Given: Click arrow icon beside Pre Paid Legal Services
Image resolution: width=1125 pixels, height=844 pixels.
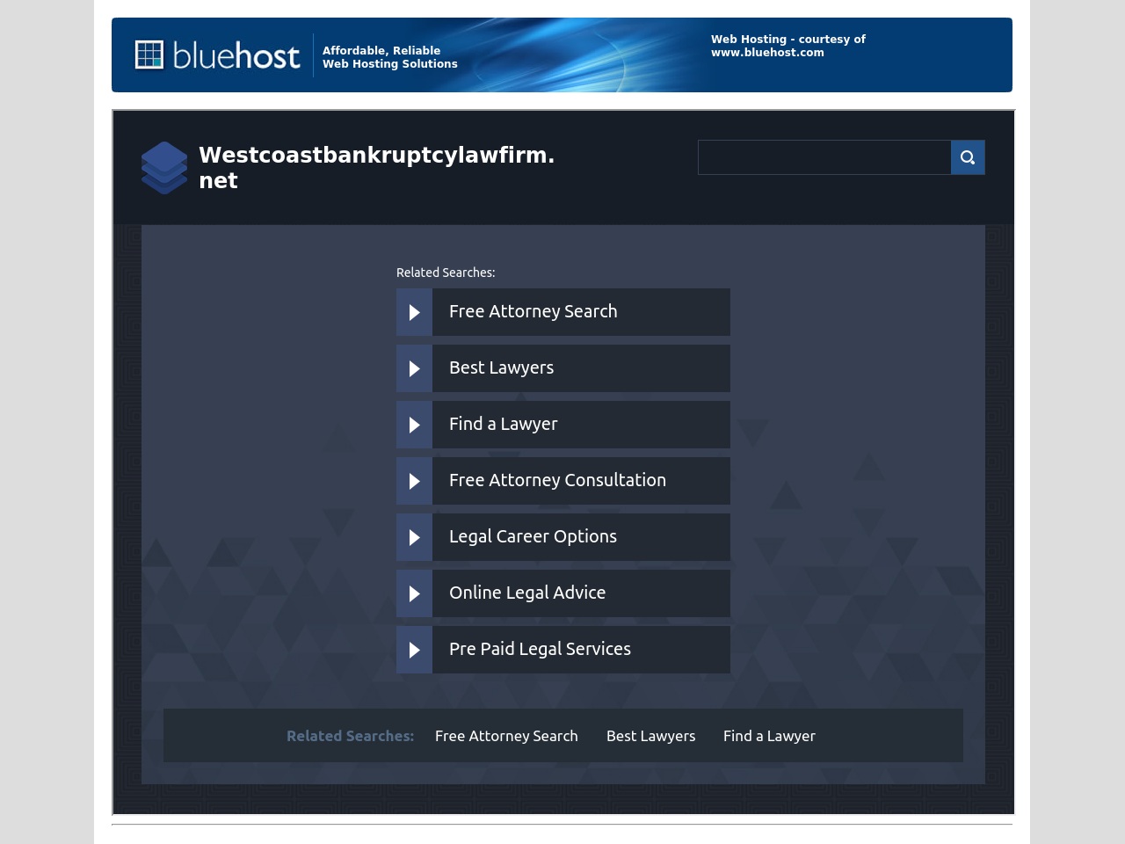Looking at the screenshot, I should (x=414, y=650).
